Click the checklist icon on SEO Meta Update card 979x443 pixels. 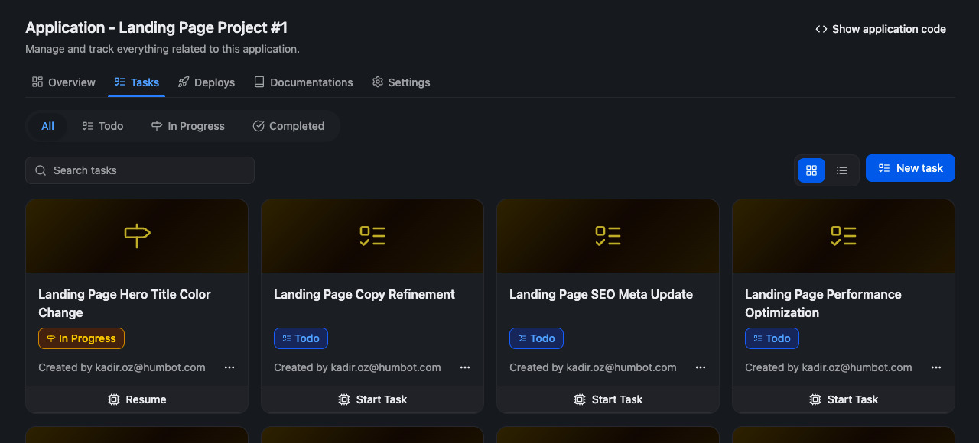click(x=608, y=235)
